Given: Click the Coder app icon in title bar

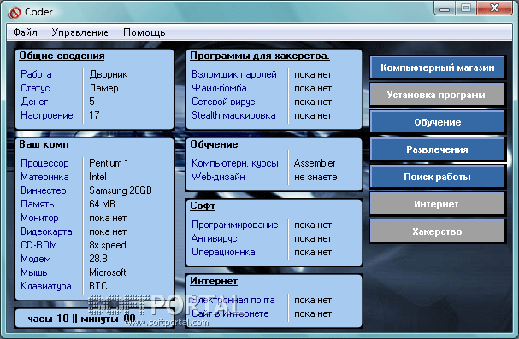Looking at the screenshot, I should [x=15, y=13].
